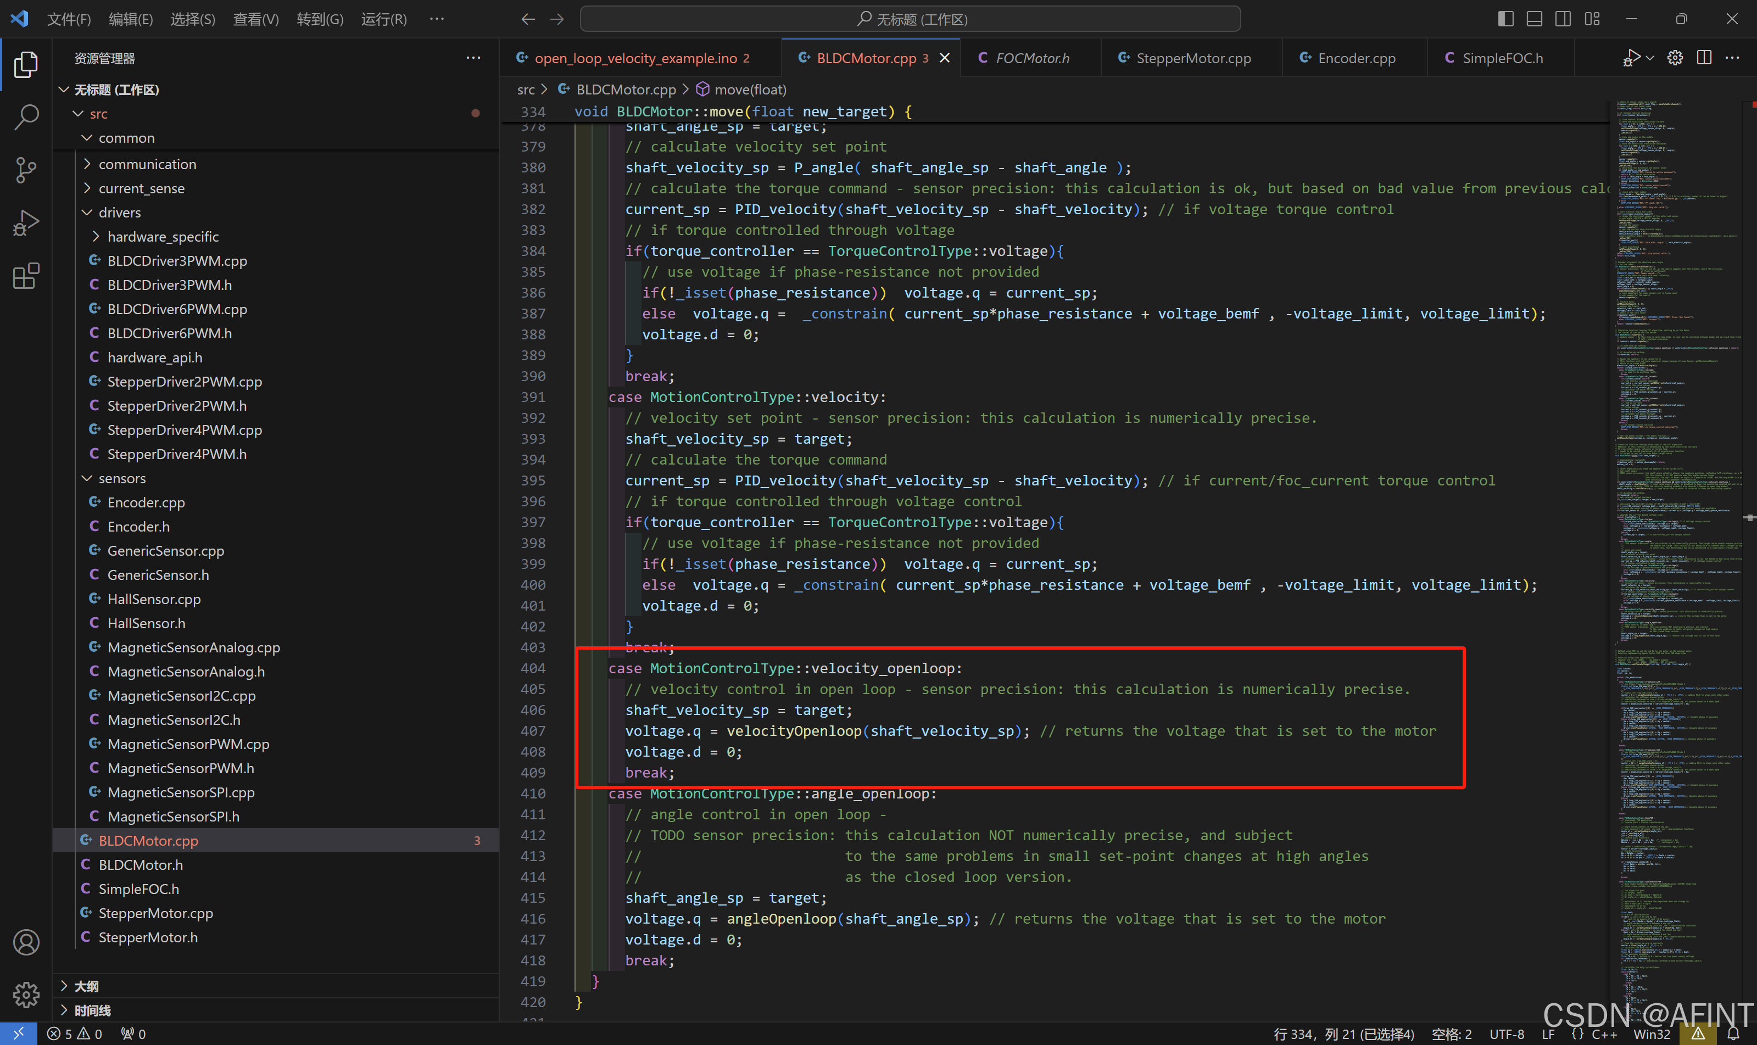Navigate back with the left arrow
Image resolution: width=1757 pixels, height=1045 pixels.
(x=528, y=19)
